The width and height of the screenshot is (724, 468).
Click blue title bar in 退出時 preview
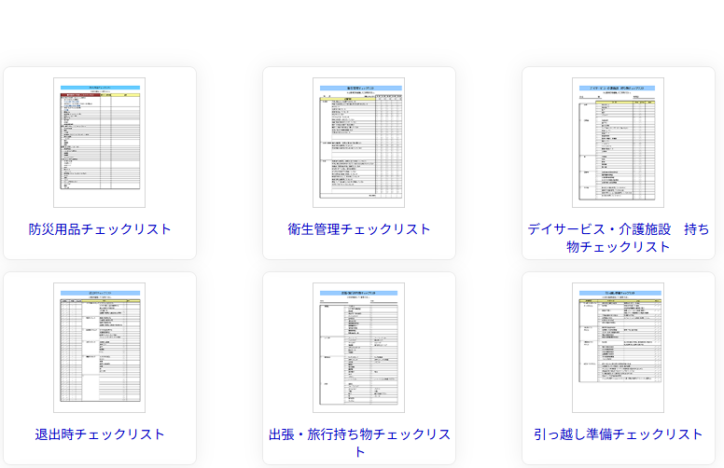click(99, 293)
